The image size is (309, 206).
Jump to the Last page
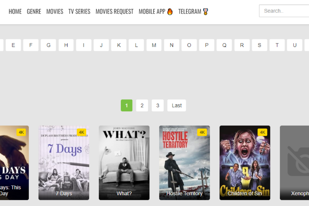(176, 105)
